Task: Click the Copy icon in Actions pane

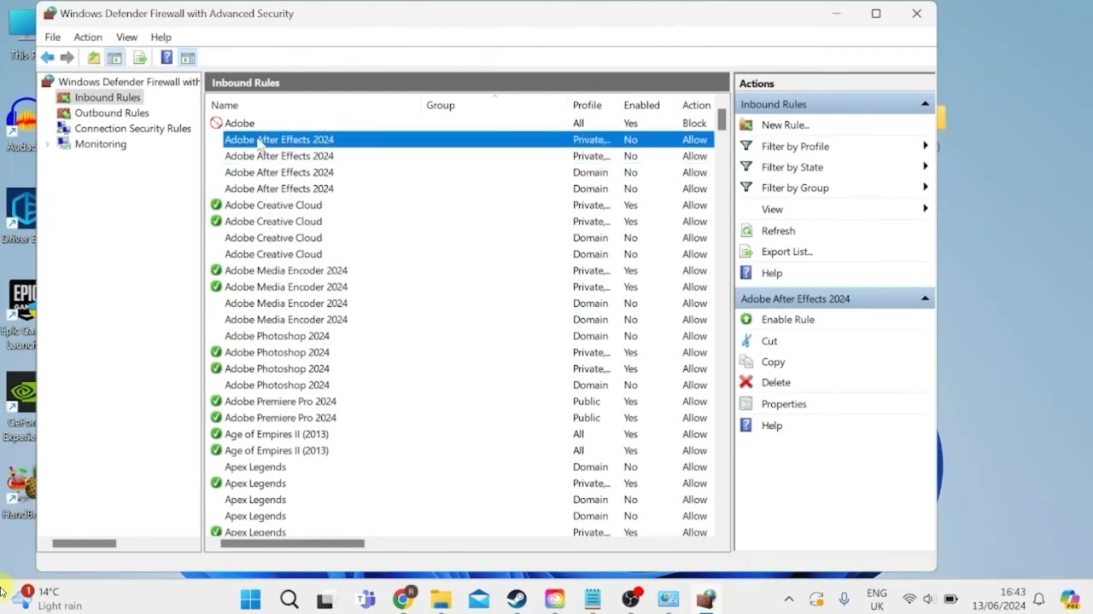Action: click(746, 362)
